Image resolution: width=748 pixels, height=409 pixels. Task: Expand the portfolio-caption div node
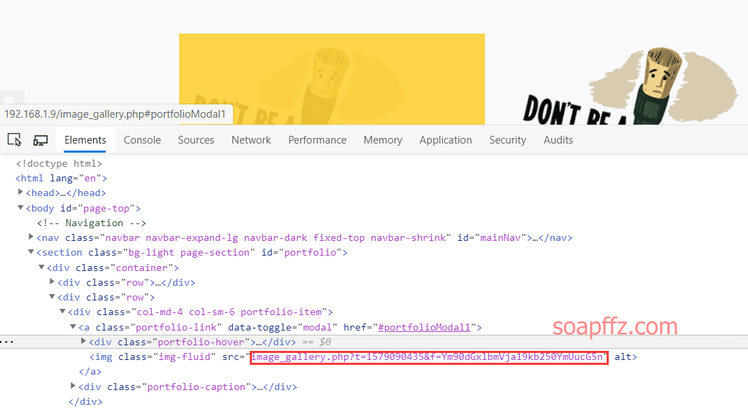(x=73, y=386)
